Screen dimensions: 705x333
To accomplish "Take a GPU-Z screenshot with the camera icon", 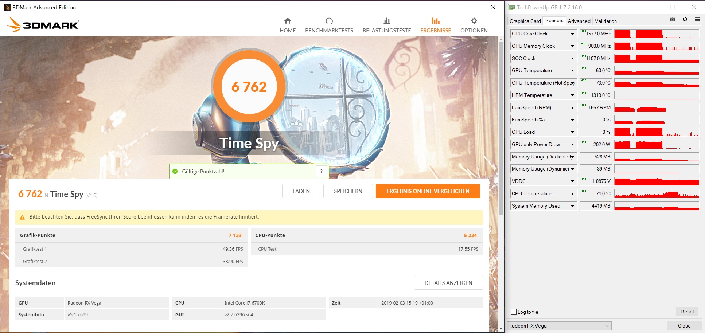I will (x=673, y=20).
